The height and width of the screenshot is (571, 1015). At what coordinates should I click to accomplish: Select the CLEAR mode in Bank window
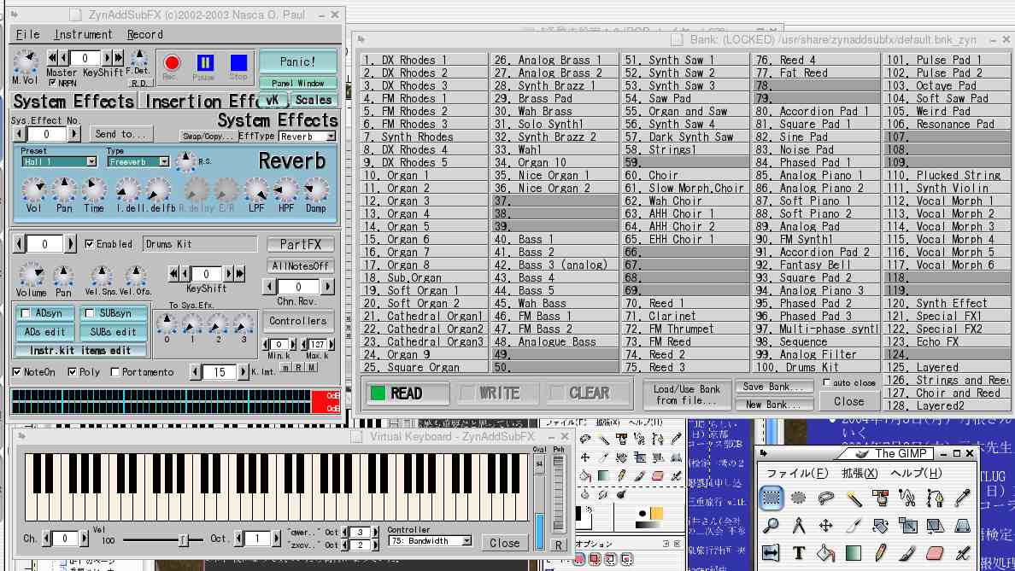coord(588,393)
